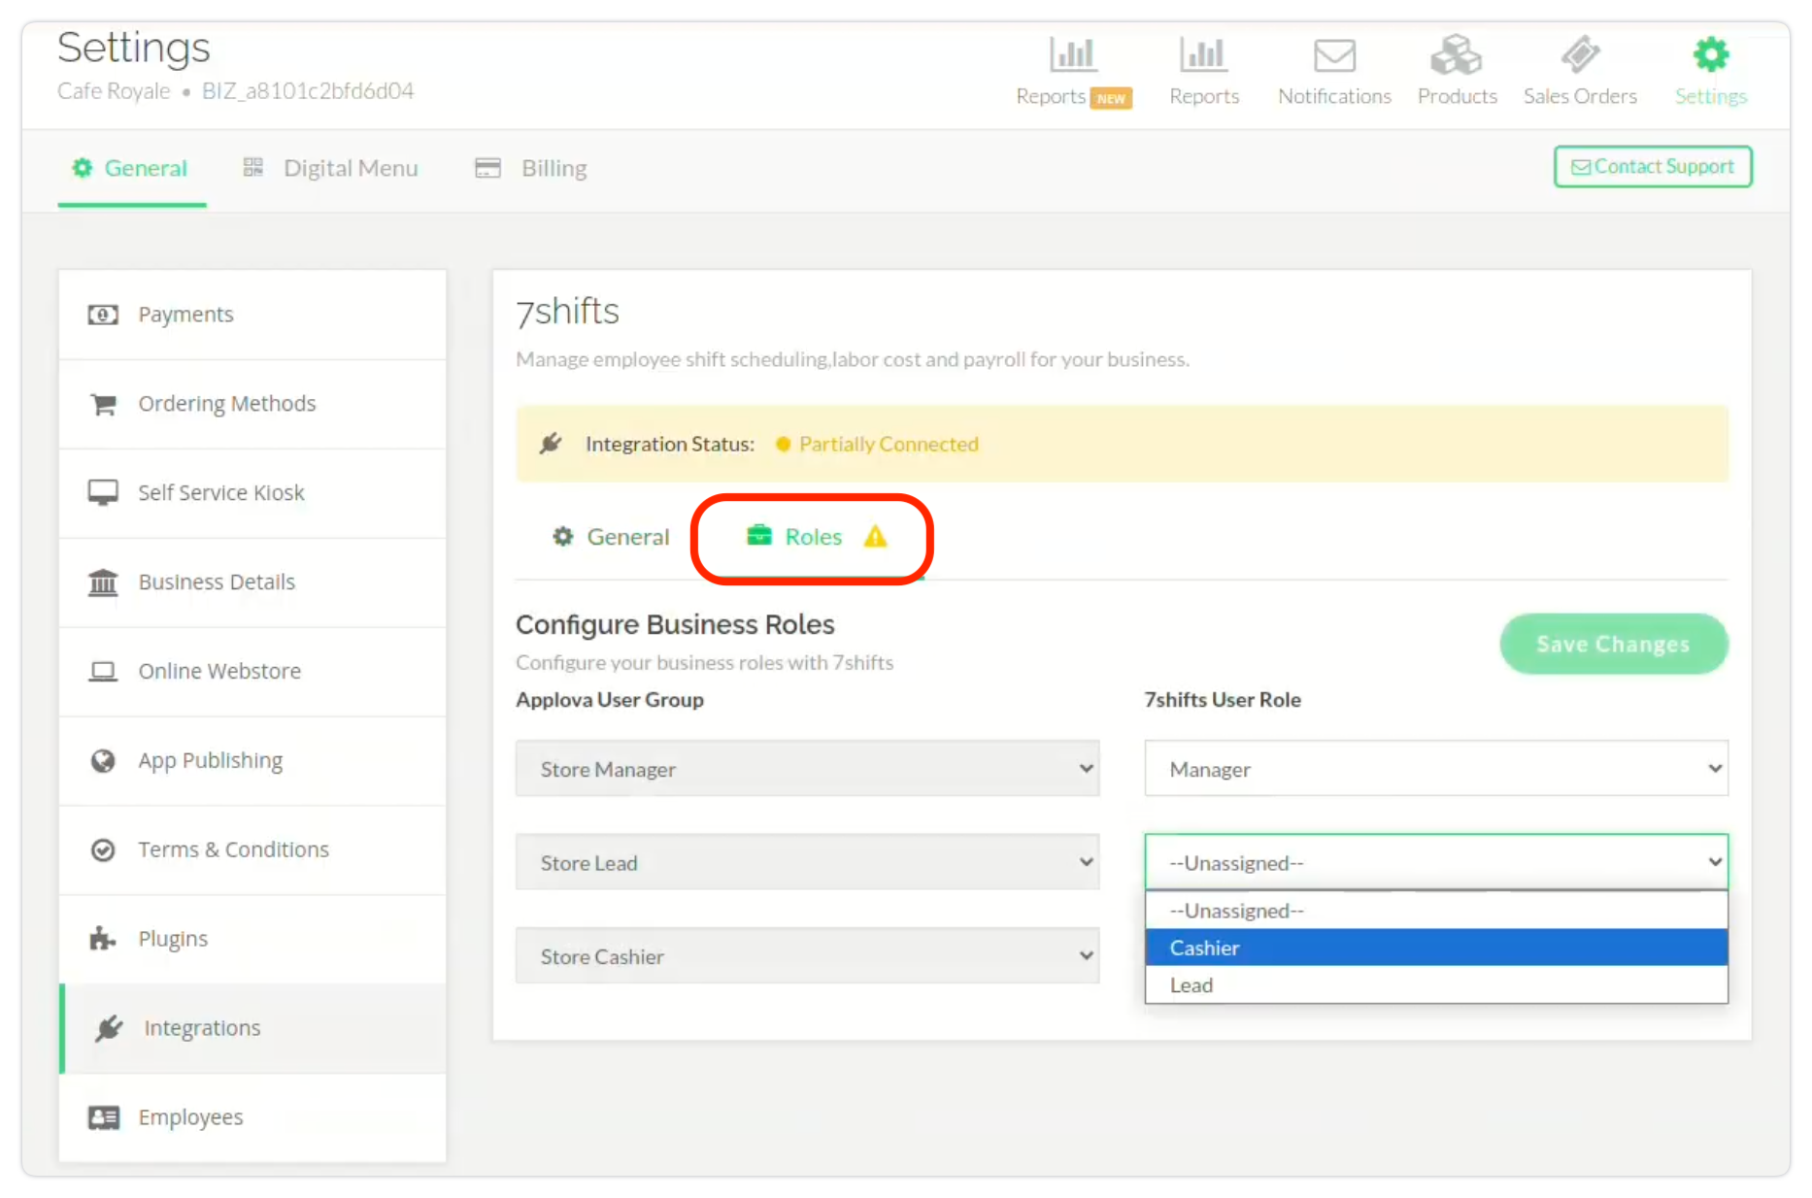Open the Notifications envelope icon
The image size is (1812, 1198).
tap(1334, 55)
